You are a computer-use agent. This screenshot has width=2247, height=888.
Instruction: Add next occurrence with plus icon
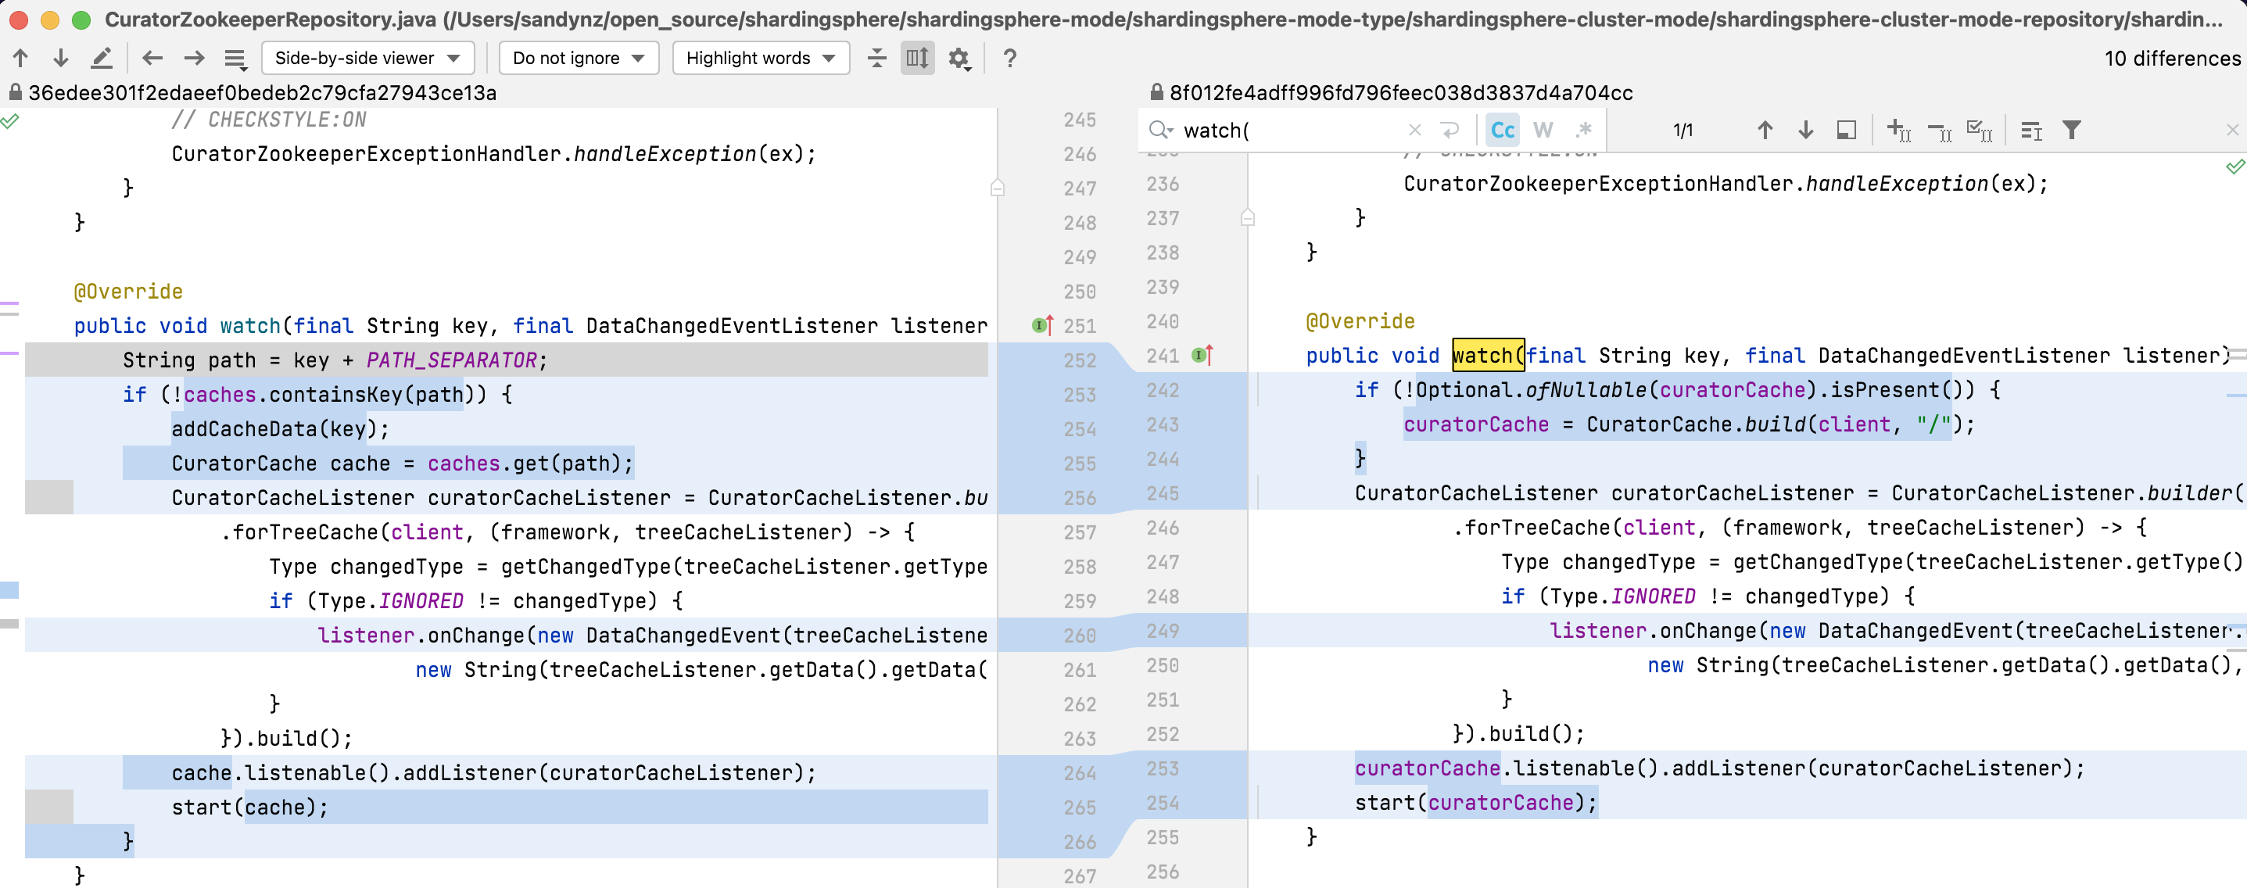1899,130
